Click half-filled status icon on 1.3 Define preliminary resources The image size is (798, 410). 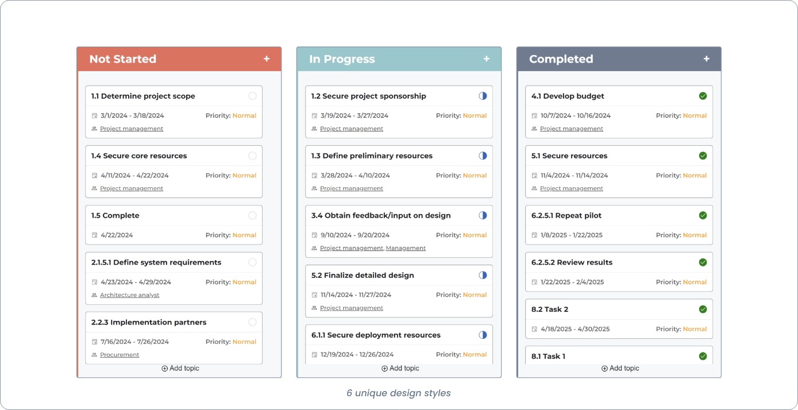coord(483,156)
